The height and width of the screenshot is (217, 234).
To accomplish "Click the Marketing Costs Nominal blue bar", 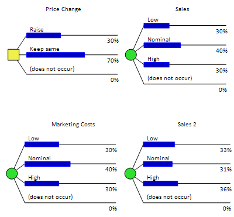I will tap(47, 164).
